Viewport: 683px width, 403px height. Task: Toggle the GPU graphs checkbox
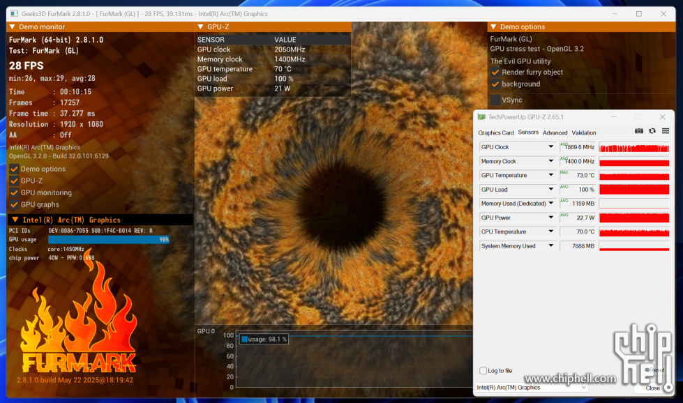pos(15,204)
